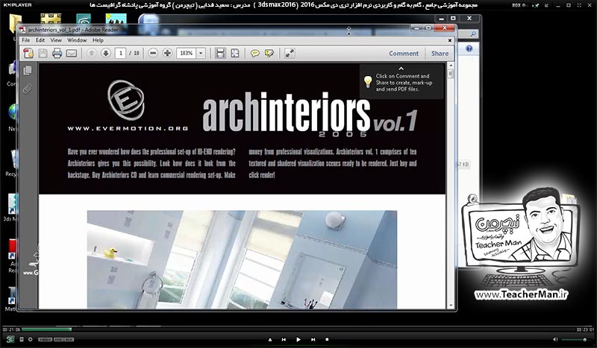Click the page number field showing 1

(x=121, y=53)
